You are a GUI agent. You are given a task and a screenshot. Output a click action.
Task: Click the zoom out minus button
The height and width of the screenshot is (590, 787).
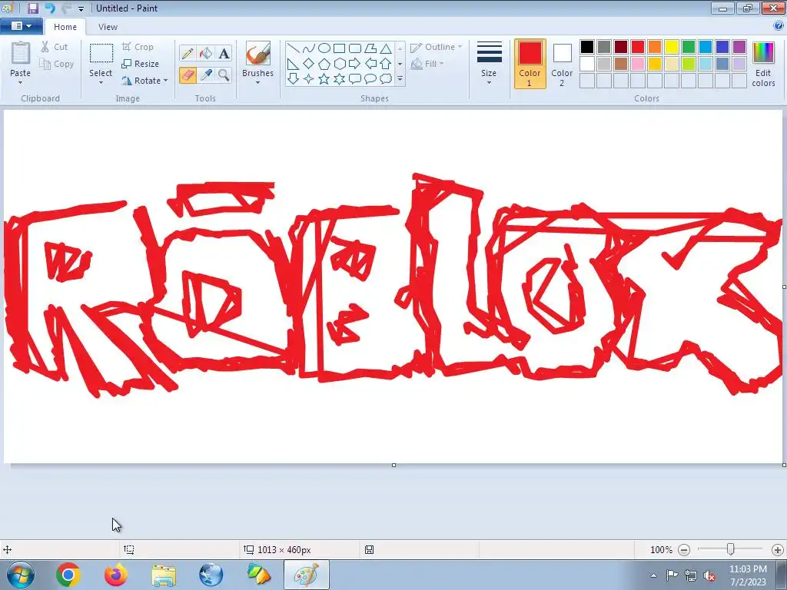[683, 550]
